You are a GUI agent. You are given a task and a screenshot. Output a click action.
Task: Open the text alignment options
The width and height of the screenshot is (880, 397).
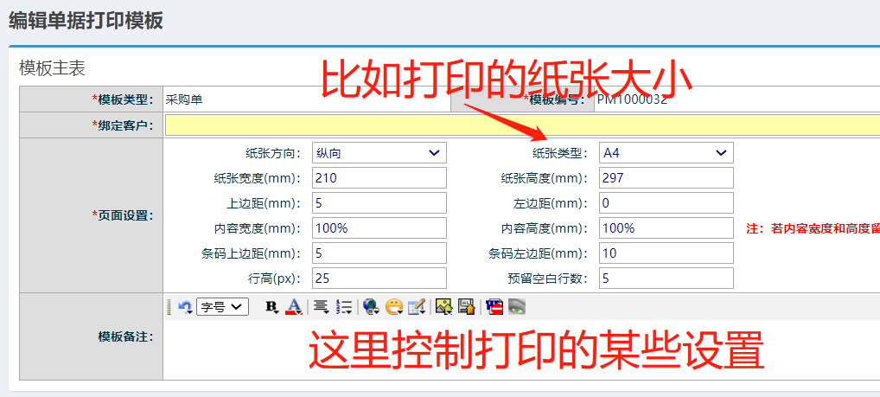[321, 306]
